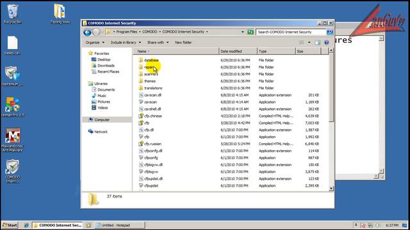
Task: Click COMODO Internet Sec... taskbar button
Action: click(57, 225)
